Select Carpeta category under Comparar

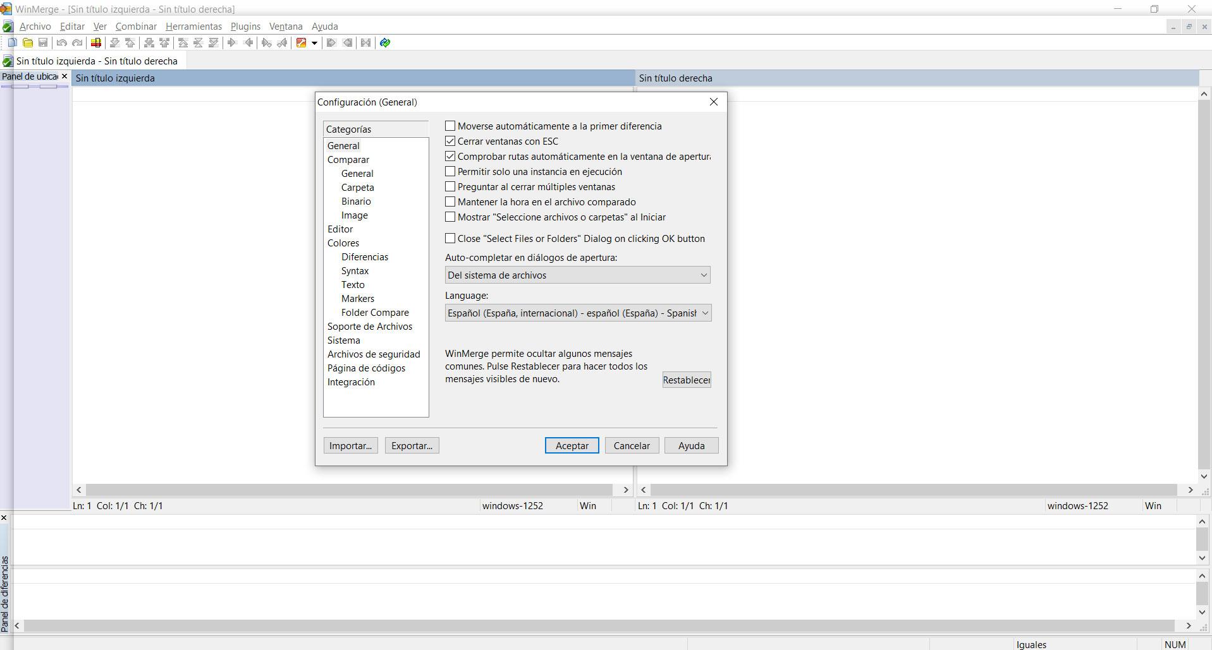tap(357, 188)
